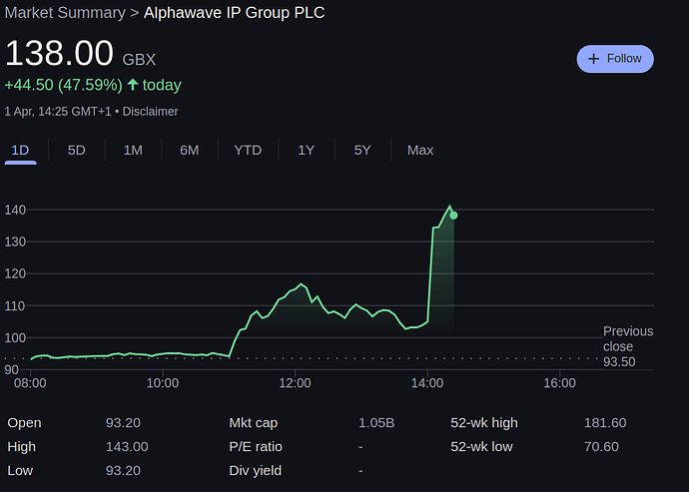
Task: Click the 12:00 time axis label
Action: [x=295, y=383]
